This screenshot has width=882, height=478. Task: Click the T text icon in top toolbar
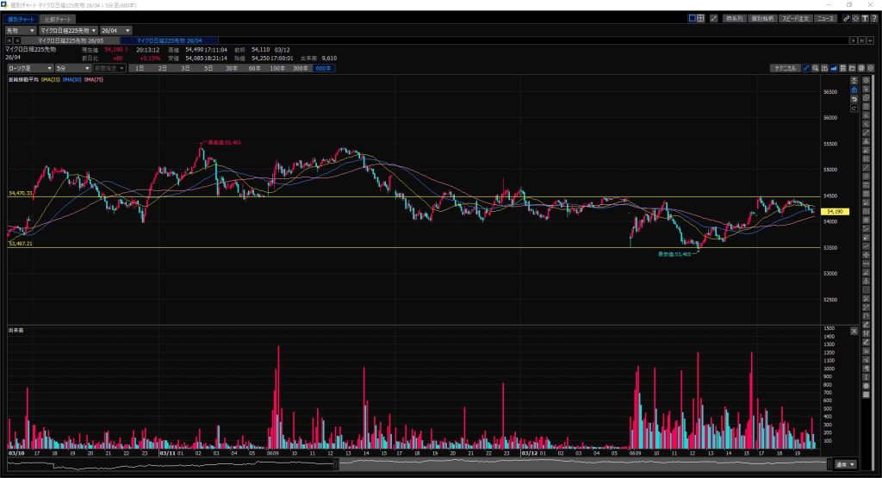click(x=865, y=18)
